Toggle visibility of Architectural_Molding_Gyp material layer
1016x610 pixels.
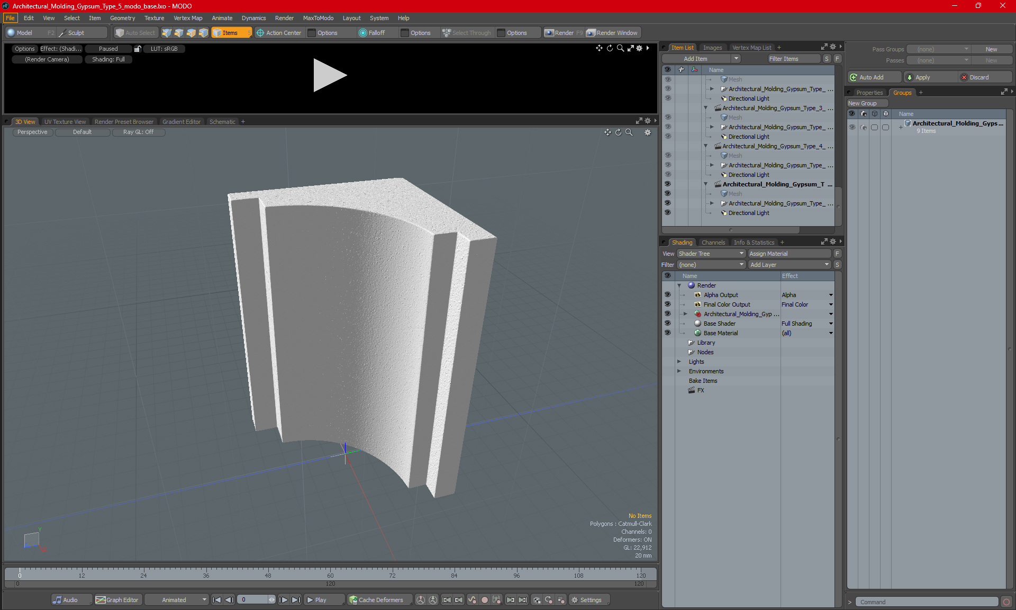point(667,314)
